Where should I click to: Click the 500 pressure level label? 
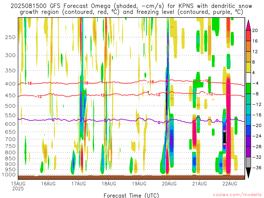10,106
